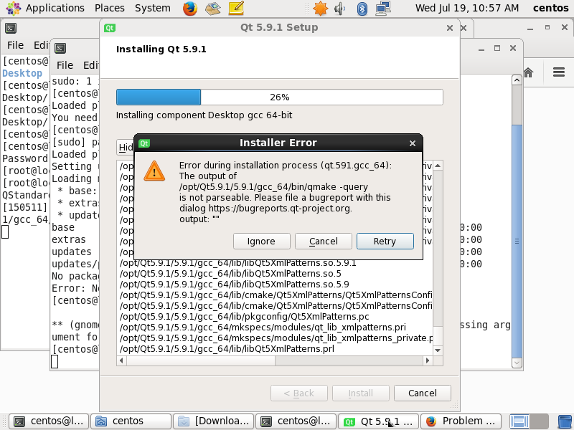Click Retry in the Installer Error dialog
Image resolution: width=574 pixels, height=430 pixels.
pyautogui.click(x=385, y=242)
